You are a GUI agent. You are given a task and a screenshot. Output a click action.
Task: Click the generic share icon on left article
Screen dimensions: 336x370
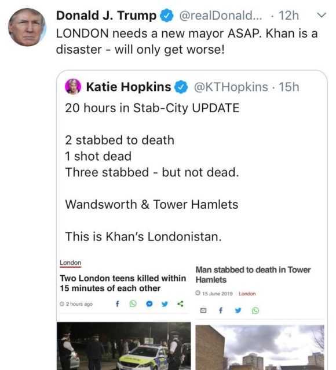click(x=180, y=304)
